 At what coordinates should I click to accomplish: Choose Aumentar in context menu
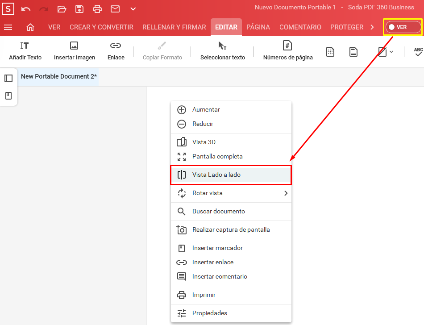pyautogui.click(x=231, y=109)
